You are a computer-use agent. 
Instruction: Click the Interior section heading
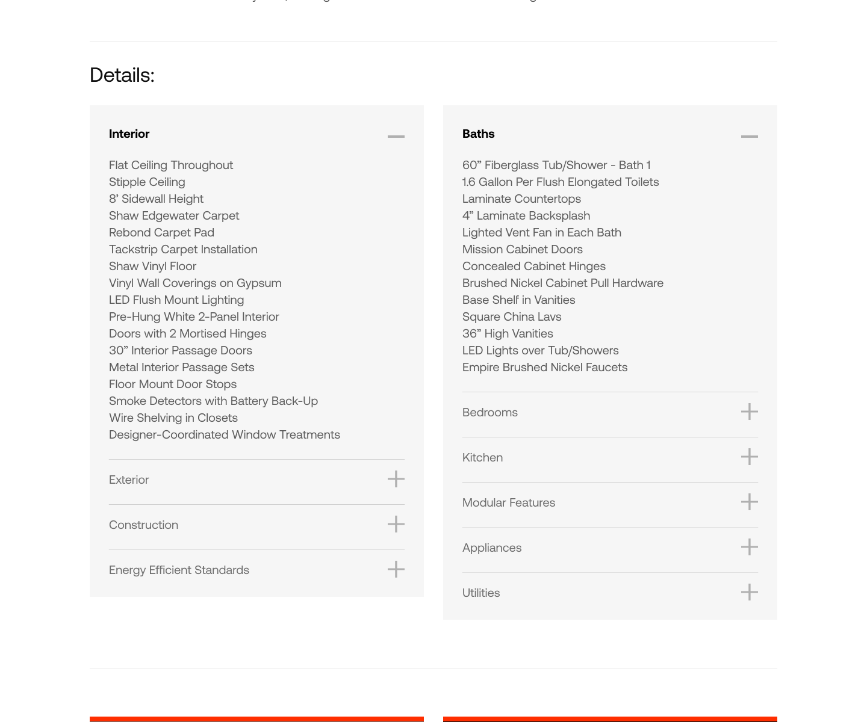[129, 134]
